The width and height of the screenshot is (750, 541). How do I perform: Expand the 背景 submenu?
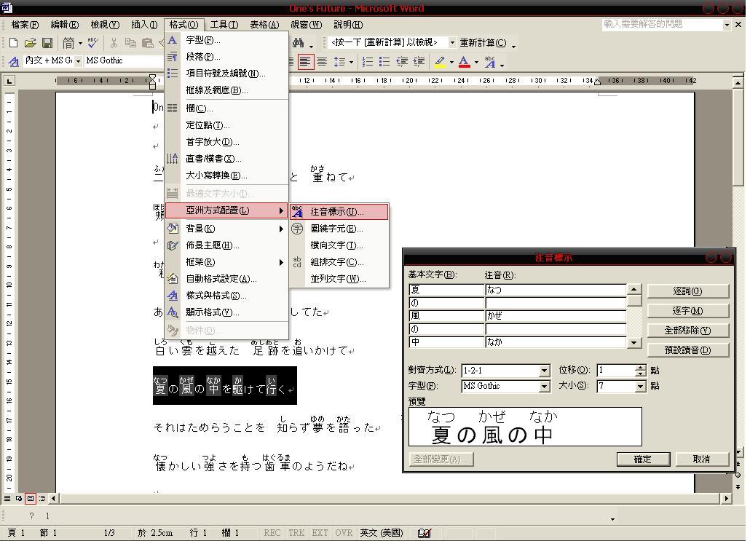[x=226, y=229]
